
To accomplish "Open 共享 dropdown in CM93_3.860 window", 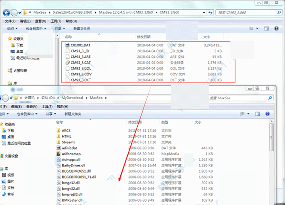I will point(60,28).
